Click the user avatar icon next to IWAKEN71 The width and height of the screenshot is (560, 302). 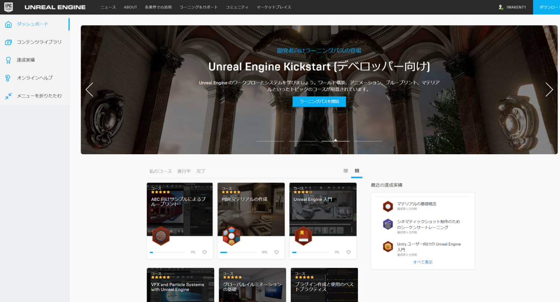pos(501,7)
